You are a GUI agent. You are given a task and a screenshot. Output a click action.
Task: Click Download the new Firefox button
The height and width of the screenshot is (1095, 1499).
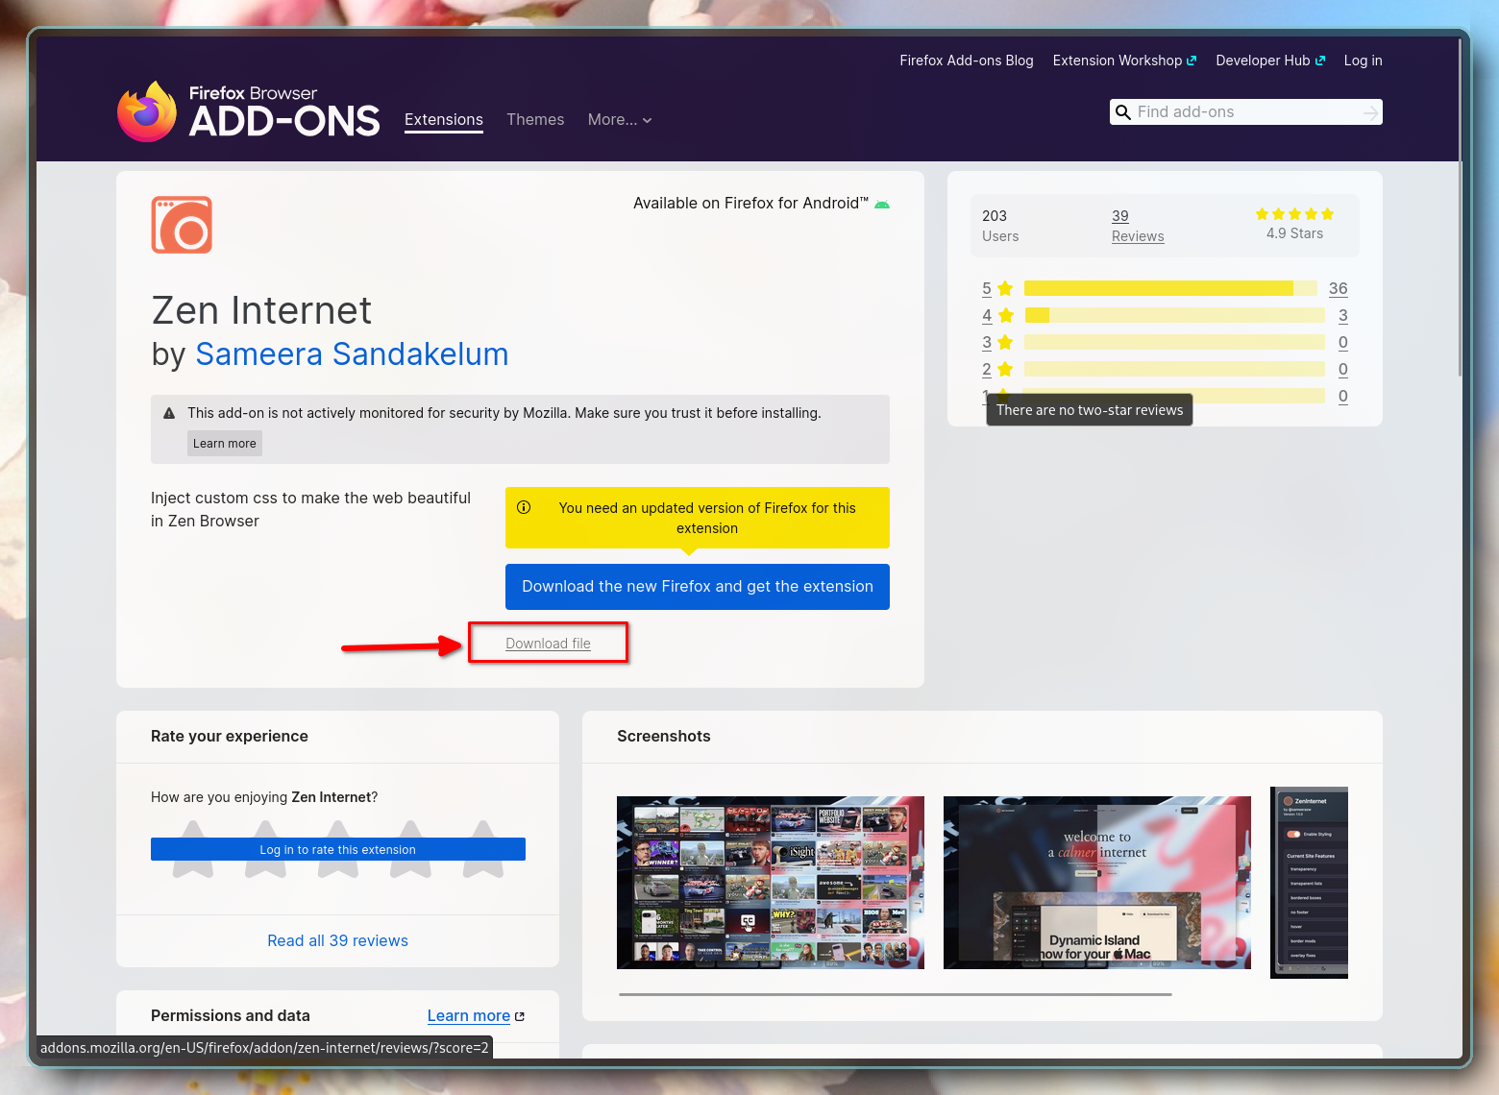click(x=698, y=587)
